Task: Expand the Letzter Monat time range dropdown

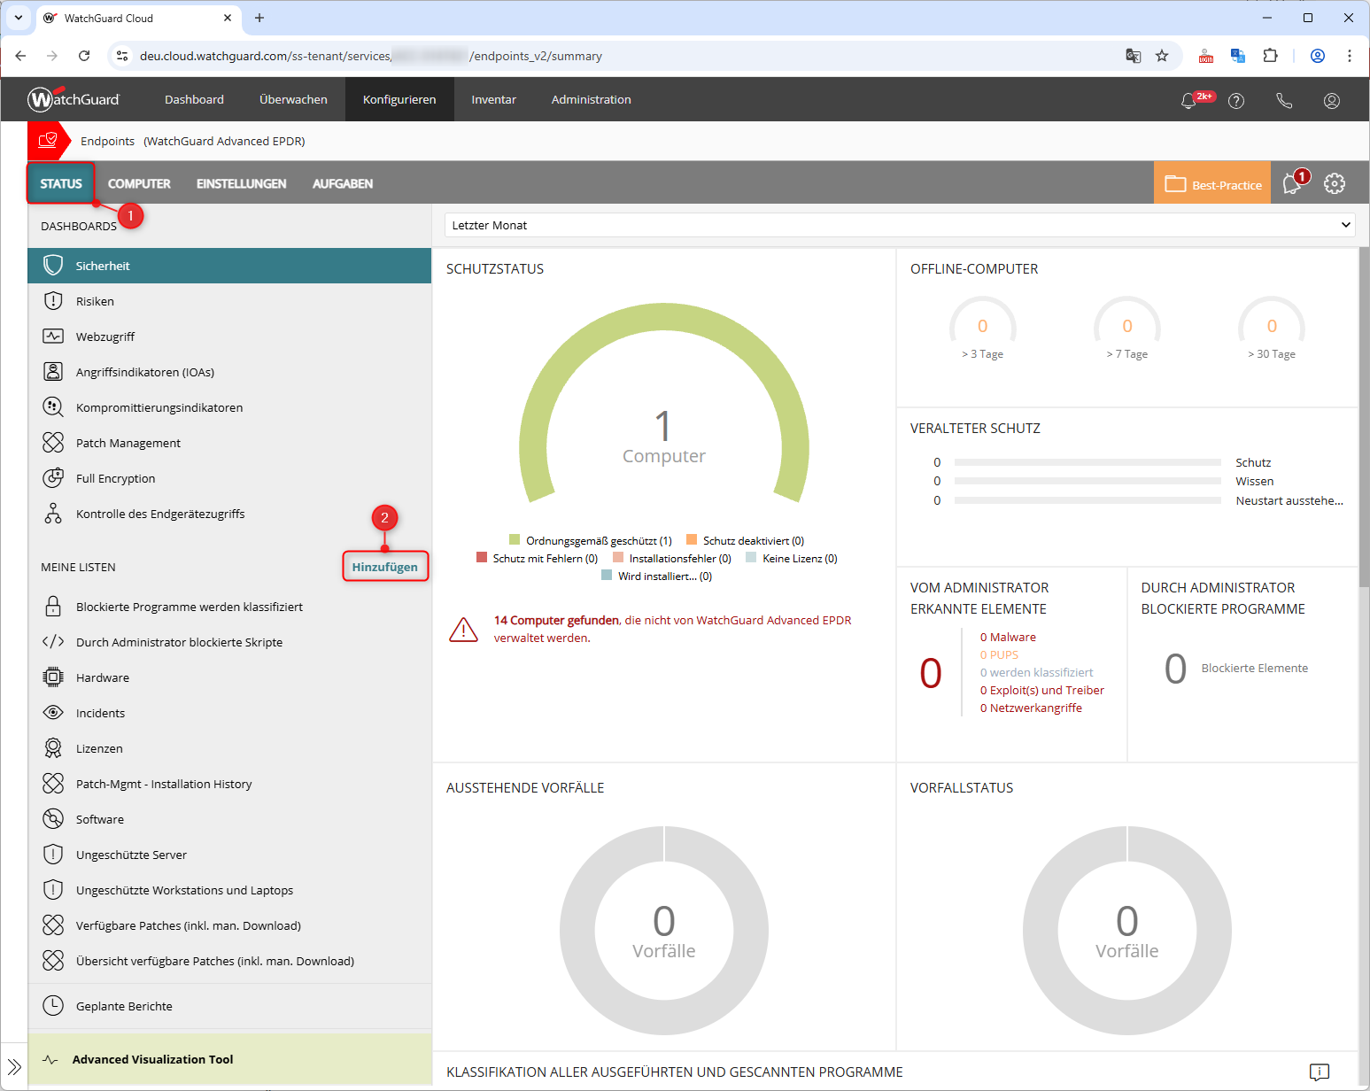Action: (x=899, y=225)
